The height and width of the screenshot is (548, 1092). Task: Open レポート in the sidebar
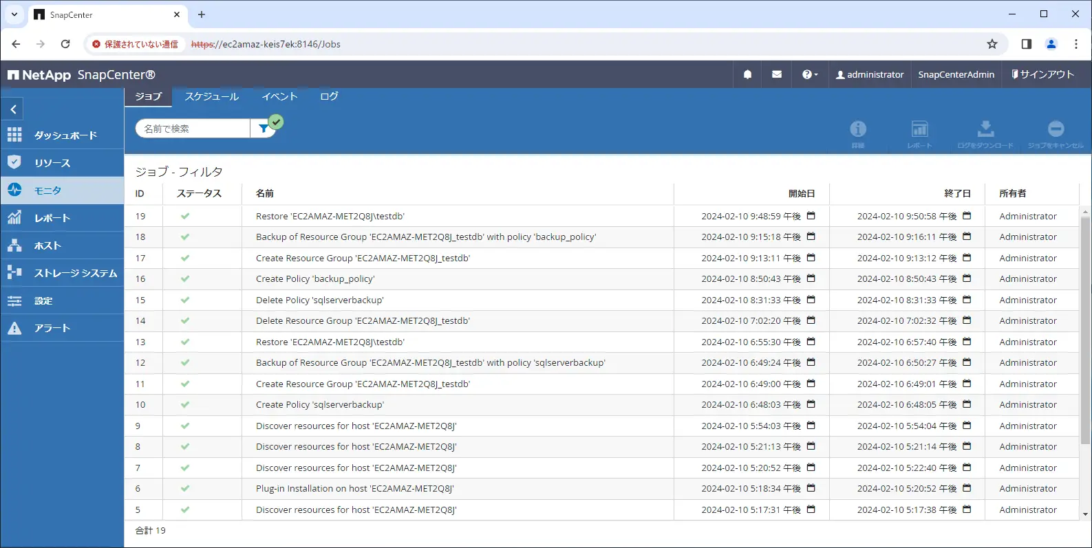pyautogui.click(x=62, y=218)
